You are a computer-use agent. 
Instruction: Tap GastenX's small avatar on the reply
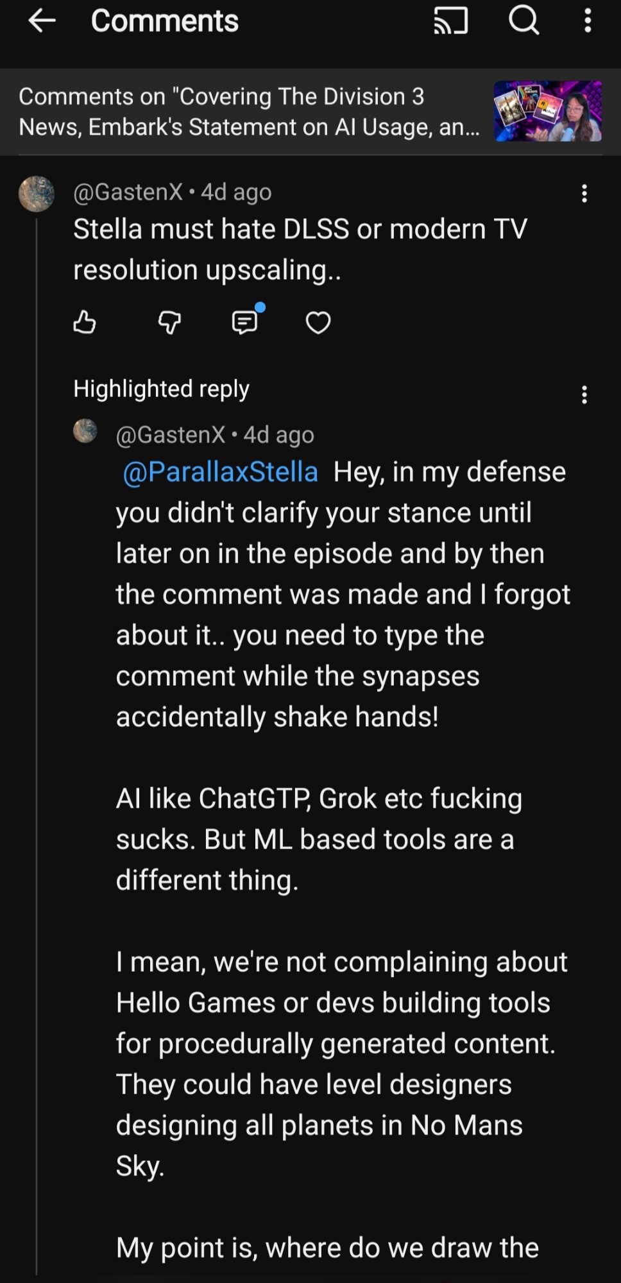(85, 431)
